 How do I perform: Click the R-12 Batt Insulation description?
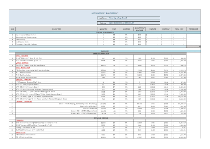[x=57, y=72]
